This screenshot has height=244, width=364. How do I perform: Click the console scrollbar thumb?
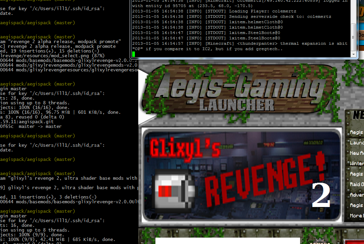pos(353,37)
